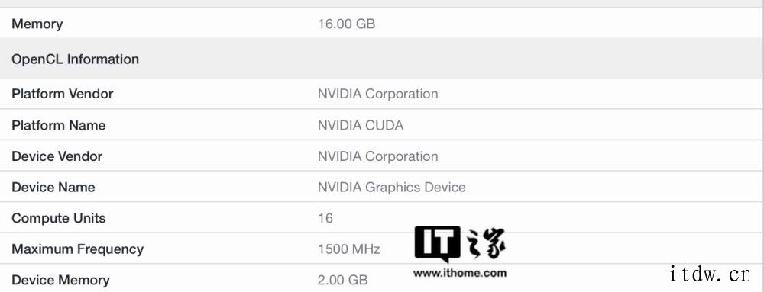Click the Device Memory label

[60, 281]
